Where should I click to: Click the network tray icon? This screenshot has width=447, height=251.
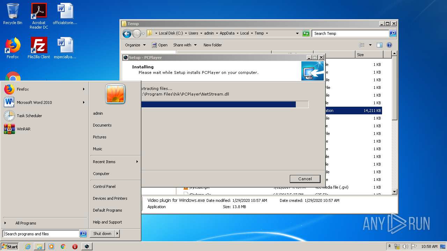point(397,246)
